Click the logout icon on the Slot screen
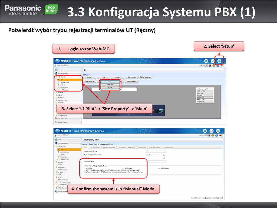The width and height of the screenshot is (277, 208). pyautogui.click(x=222, y=66)
